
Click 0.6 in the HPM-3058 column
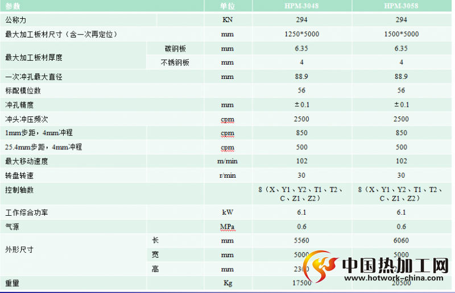tap(402, 227)
